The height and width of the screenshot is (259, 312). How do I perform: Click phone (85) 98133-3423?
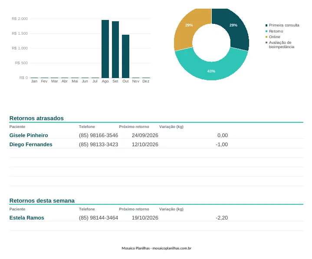click(99, 144)
